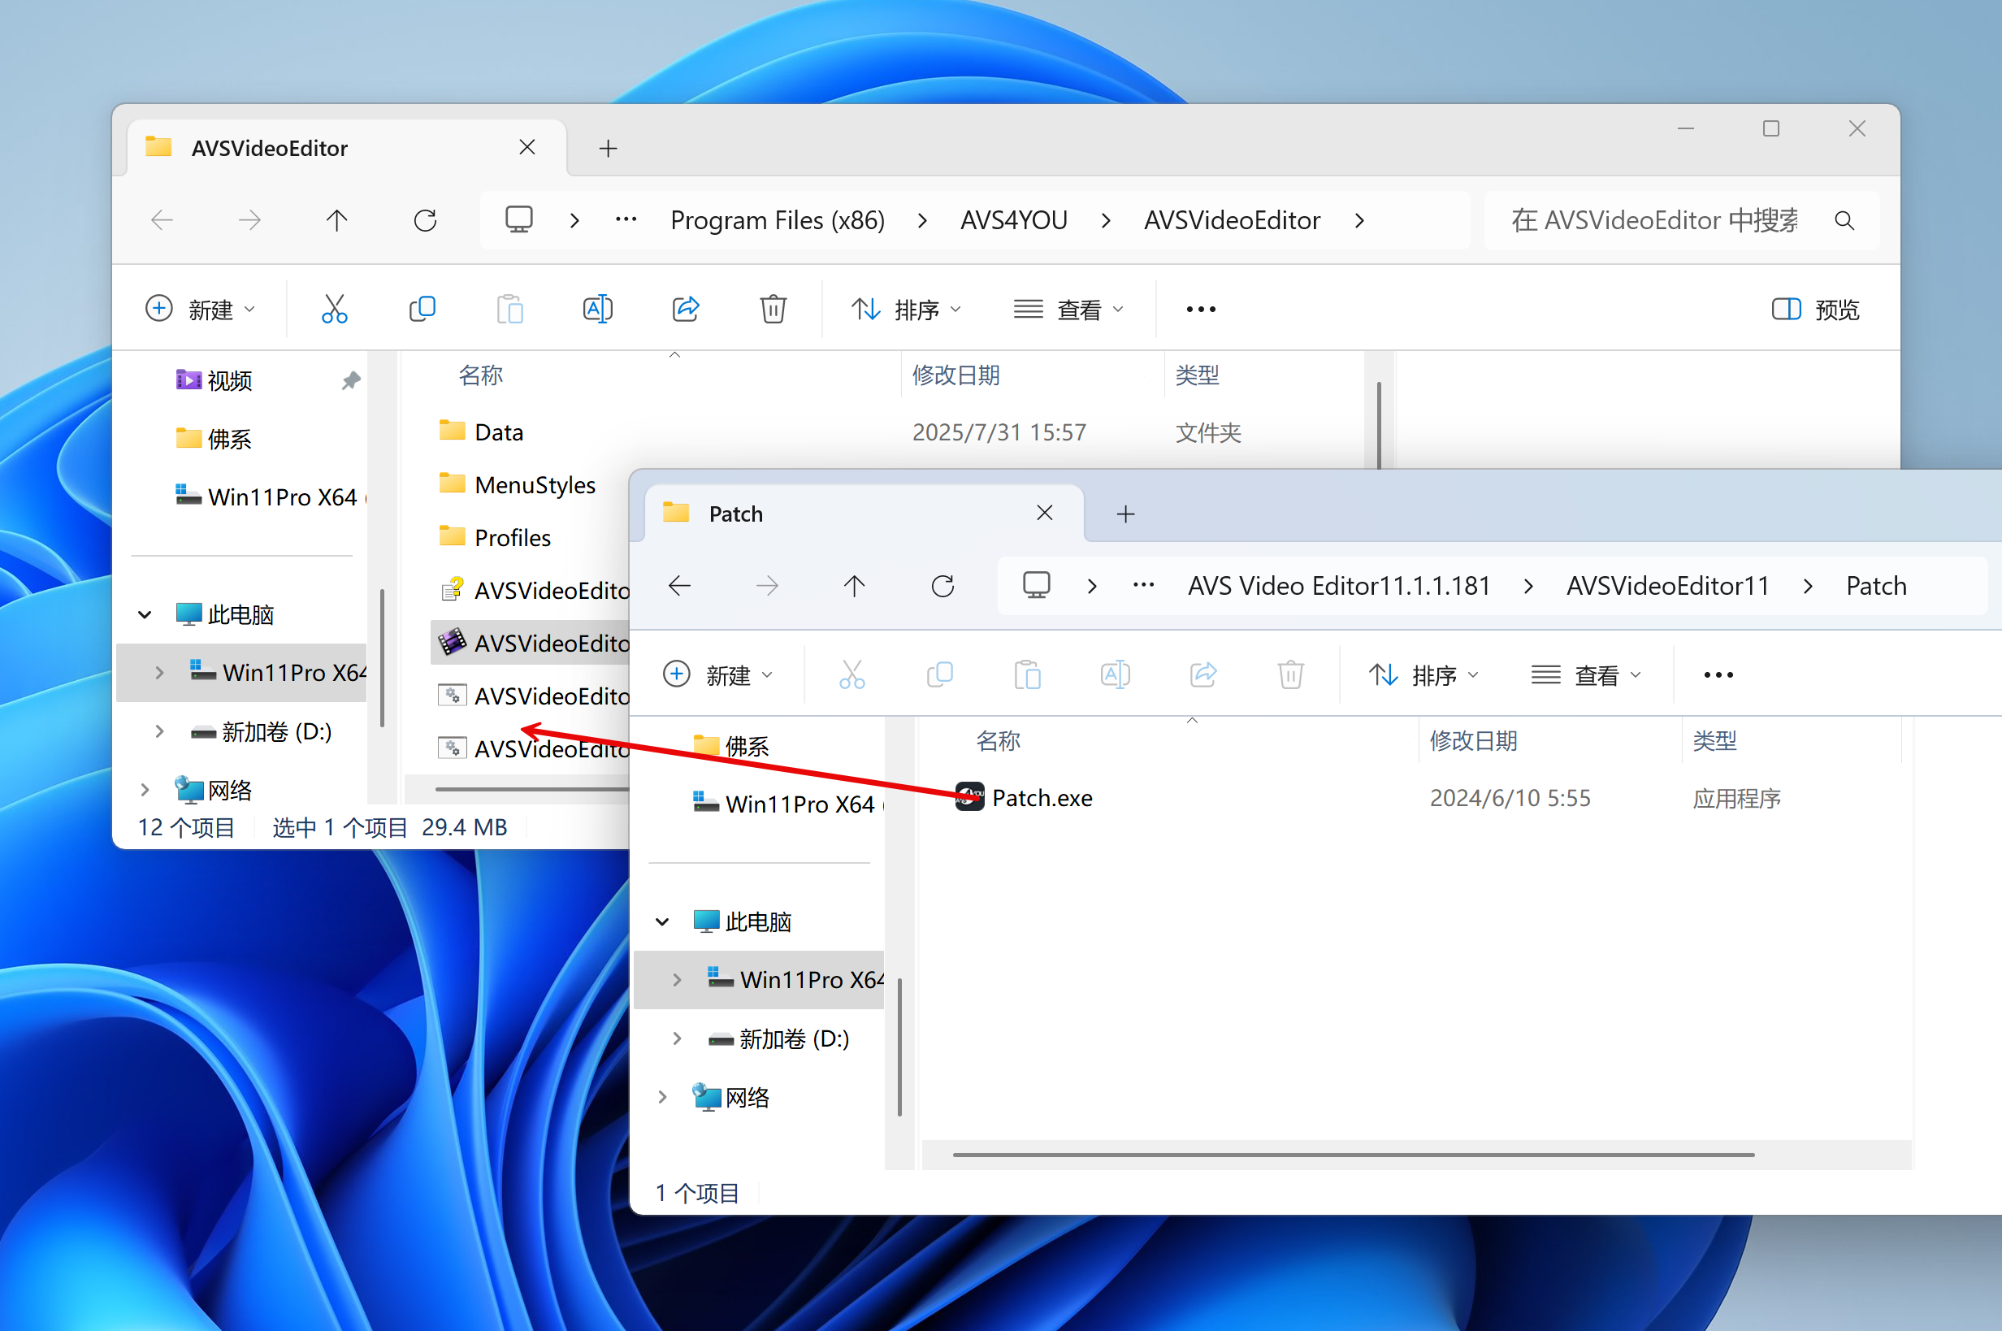
Task: Click the Patch window horizontal scrollbar
Action: tap(1353, 1155)
